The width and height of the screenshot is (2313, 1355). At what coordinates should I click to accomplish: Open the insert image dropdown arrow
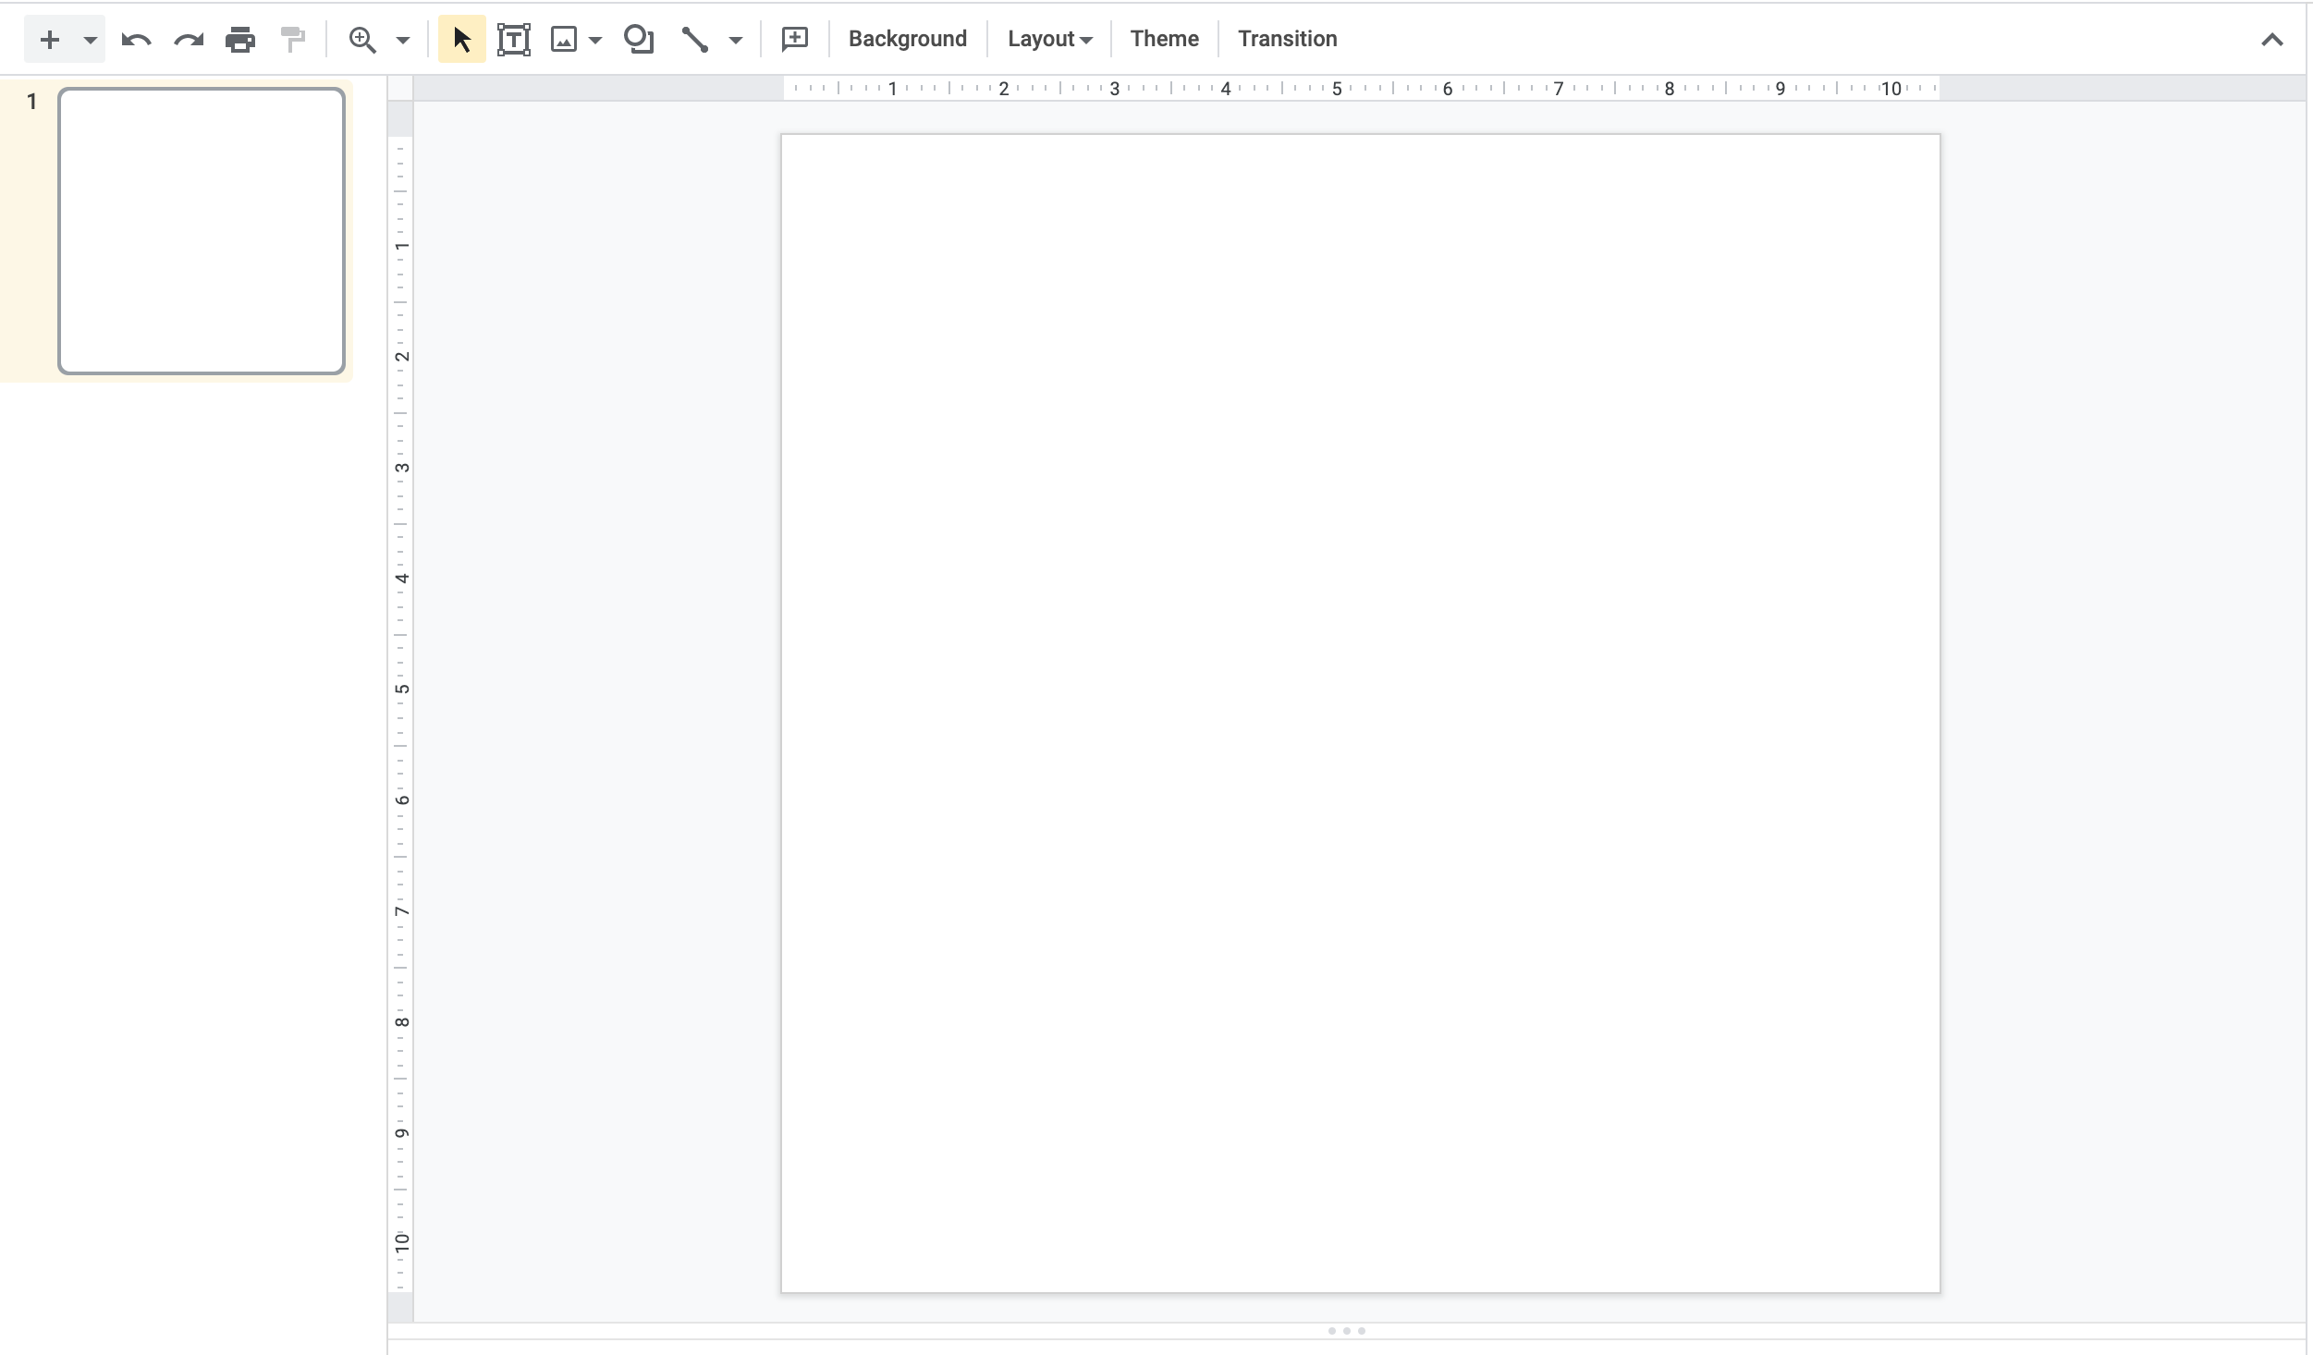595,40
